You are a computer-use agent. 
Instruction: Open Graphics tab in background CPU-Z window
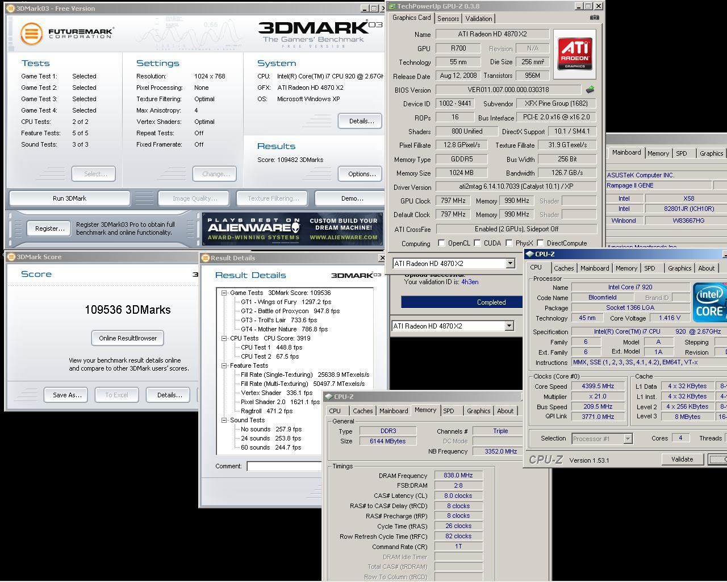point(711,153)
